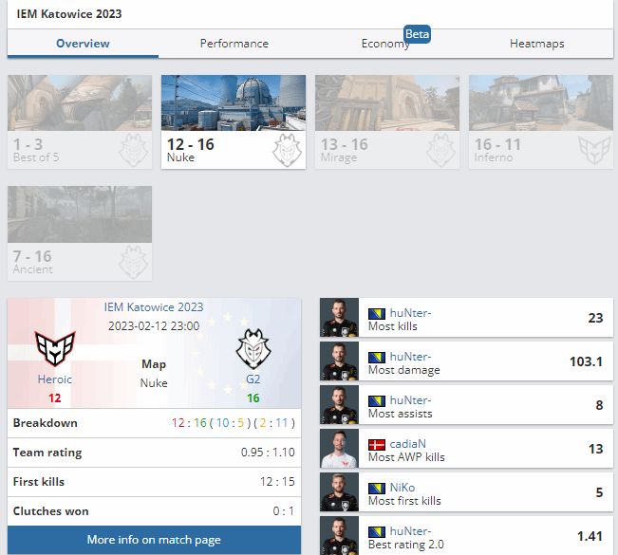Open NiKo player link
The width and height of the screenshot is (618, 555).
(x=402, y=488)
